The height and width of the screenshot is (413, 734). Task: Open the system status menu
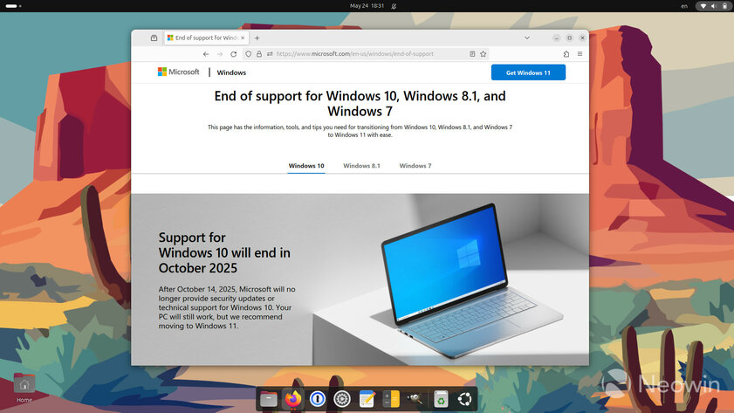[713, 6]
